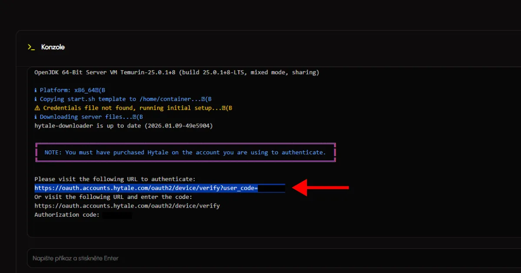
Task: Click the 'Please visit the following URL' text
Action: pos(115,179)
